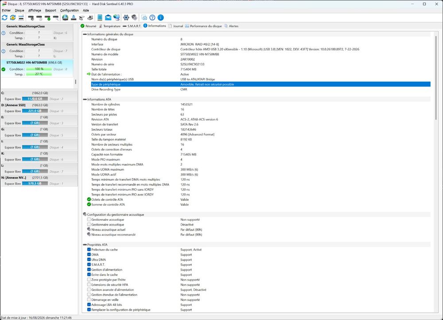Click the eject disk toolbar icon

(x=74, y=18)
